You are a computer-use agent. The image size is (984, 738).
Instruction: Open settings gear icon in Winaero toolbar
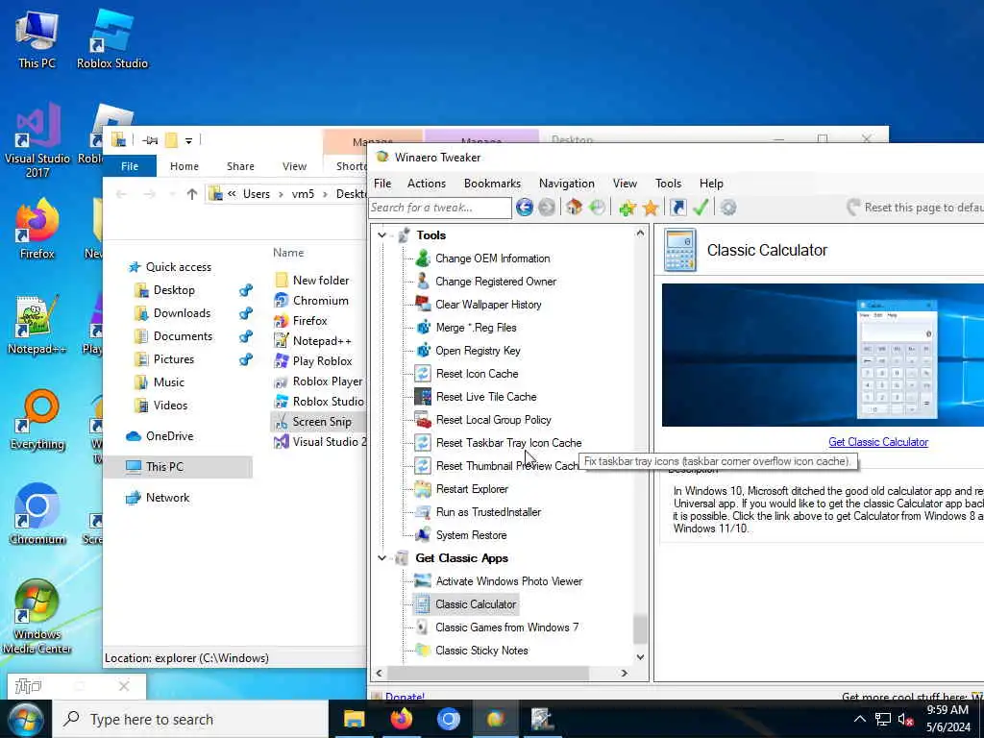coord(728,208)
